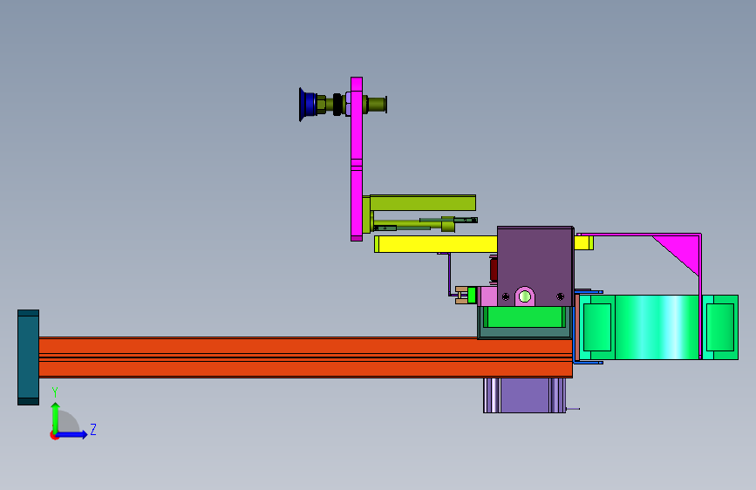Click the Z axis label of triad
This screenshot has width=756, height=490.
pyautogui.click(x=93, y=429)
